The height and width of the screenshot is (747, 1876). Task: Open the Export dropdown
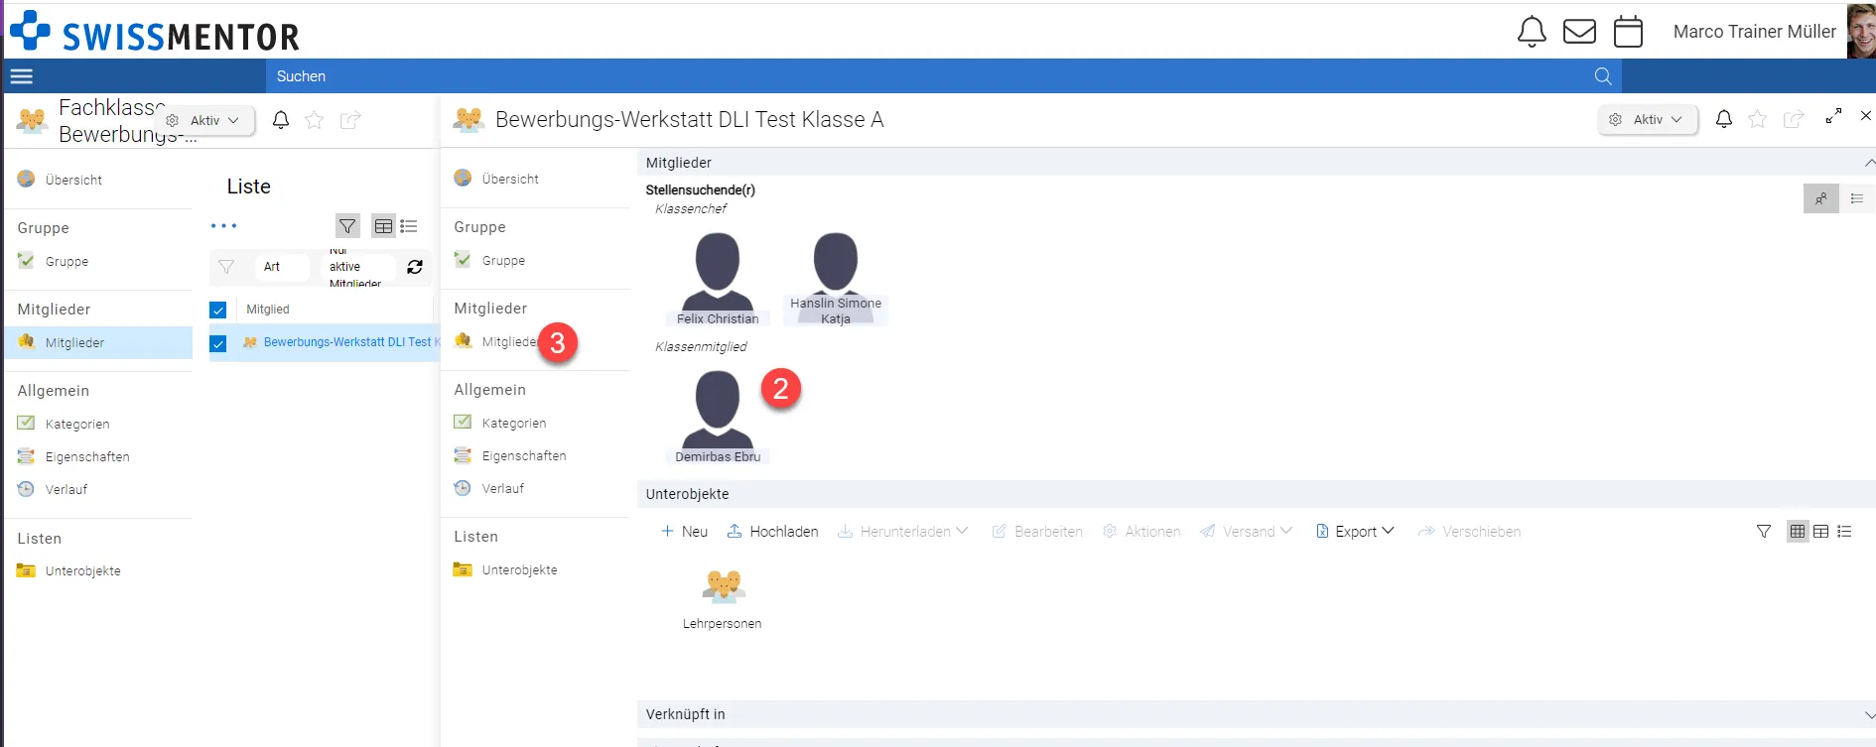(1355, 532)
